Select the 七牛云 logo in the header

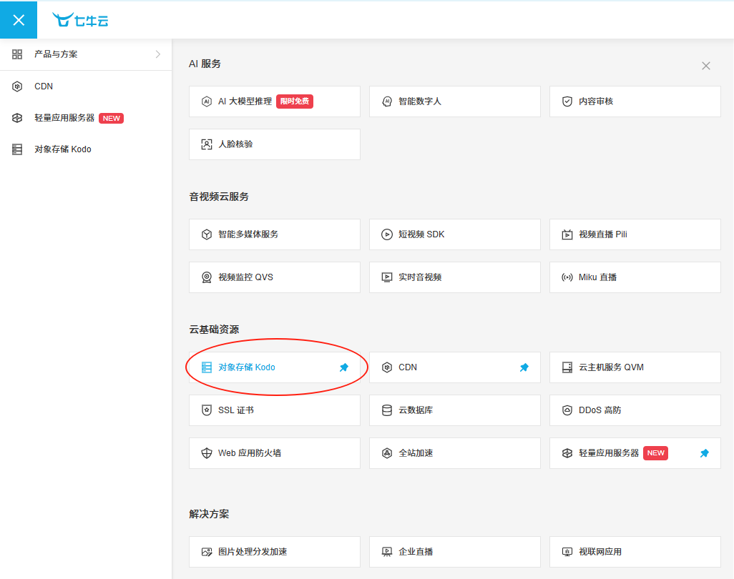point(80,20)
